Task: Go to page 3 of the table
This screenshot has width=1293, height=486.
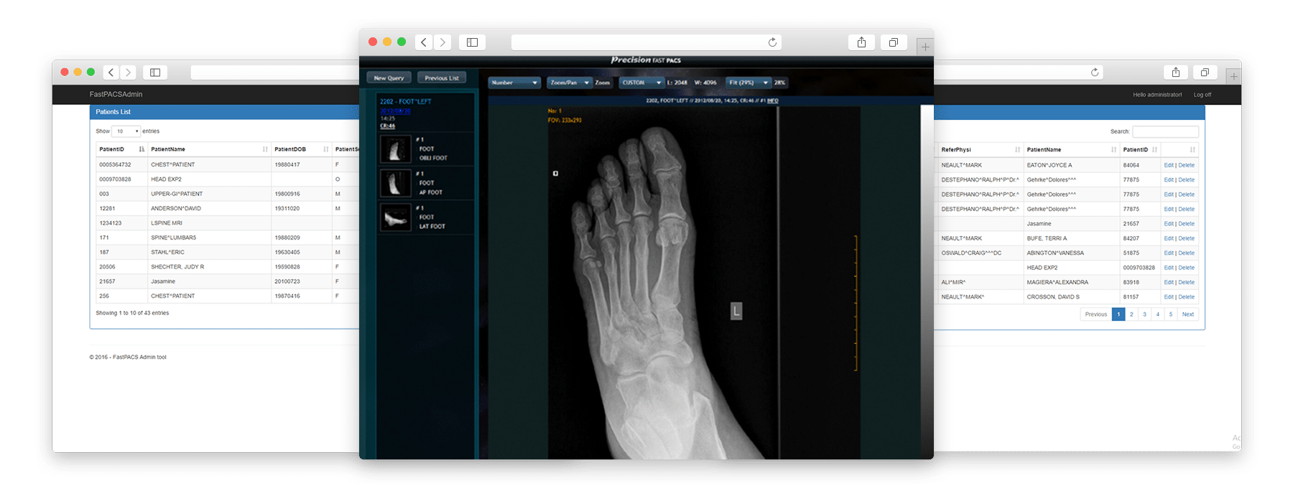Action: [x=1144, y=314]
